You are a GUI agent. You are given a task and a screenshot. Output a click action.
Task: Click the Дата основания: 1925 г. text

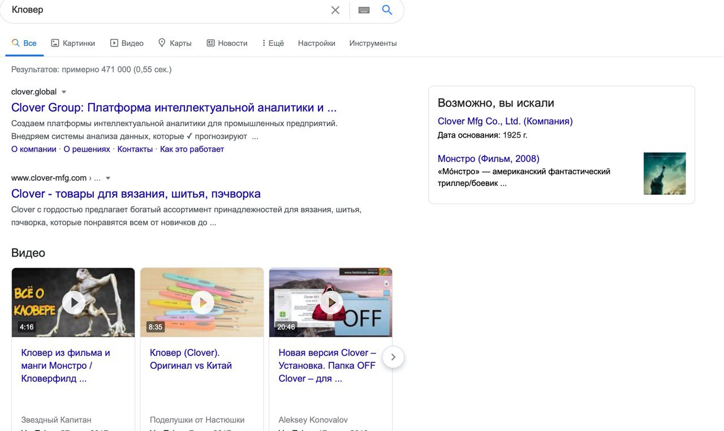point(482,135)
